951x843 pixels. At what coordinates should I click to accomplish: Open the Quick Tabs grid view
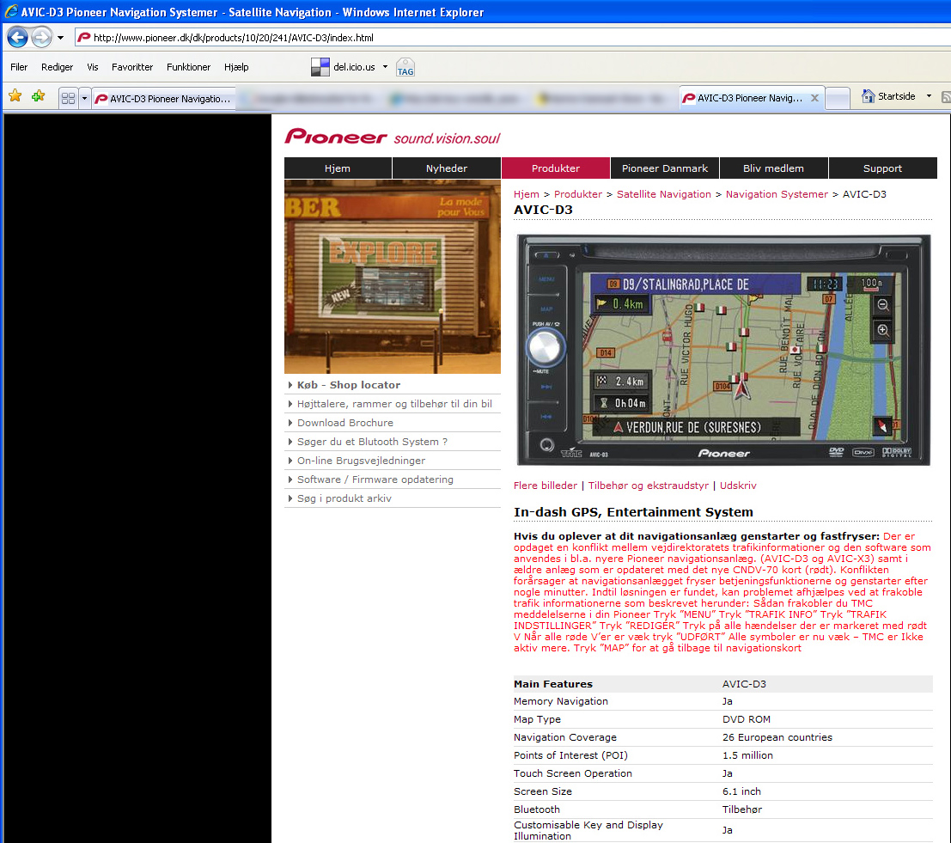point(68,99)
